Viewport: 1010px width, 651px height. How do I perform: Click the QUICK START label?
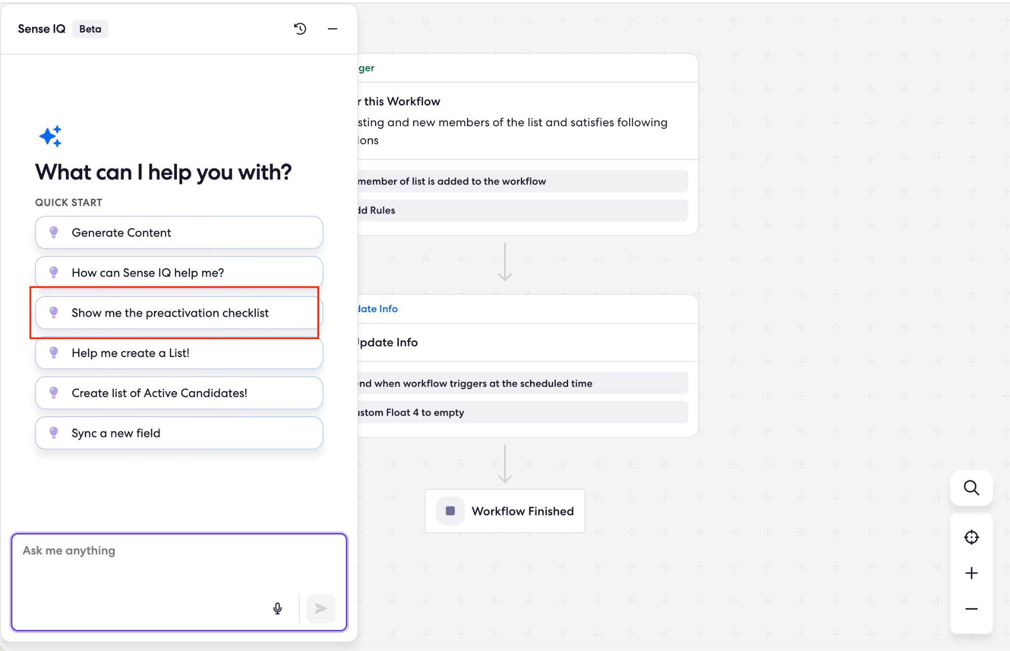69,202
